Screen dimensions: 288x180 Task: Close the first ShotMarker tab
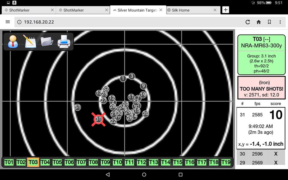(x=52, y=10)
